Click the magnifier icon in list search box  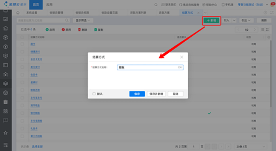coord(67,20)
